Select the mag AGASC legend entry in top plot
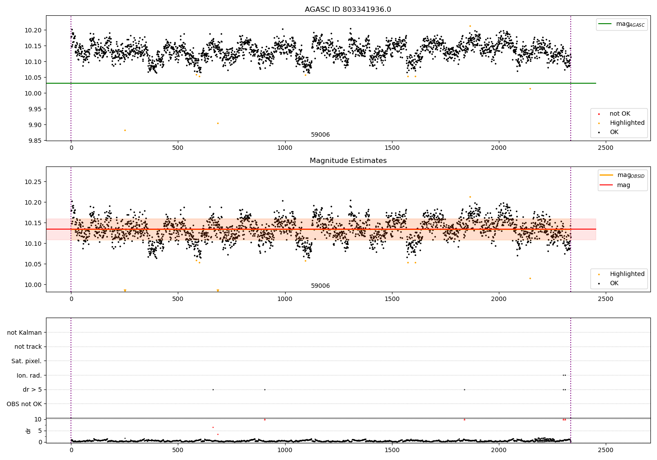 point(630,24)
